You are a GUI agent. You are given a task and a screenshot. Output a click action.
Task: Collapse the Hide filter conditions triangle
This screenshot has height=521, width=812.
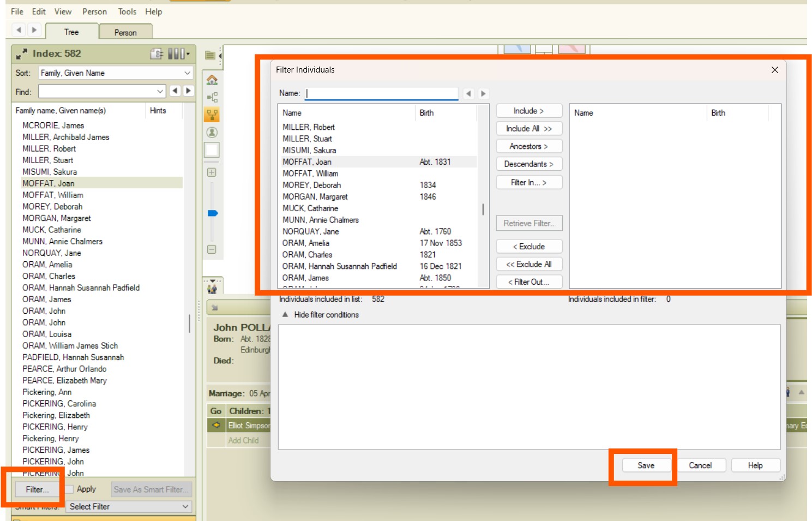(285, 315)
